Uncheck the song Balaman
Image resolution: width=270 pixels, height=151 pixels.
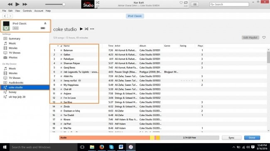click(61, 50)
